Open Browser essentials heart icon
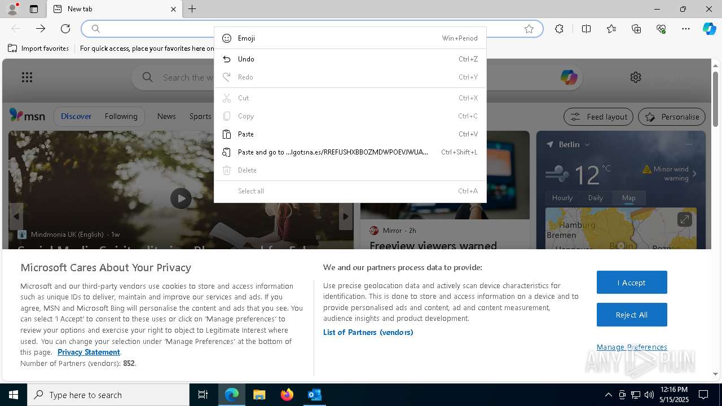 661,29
